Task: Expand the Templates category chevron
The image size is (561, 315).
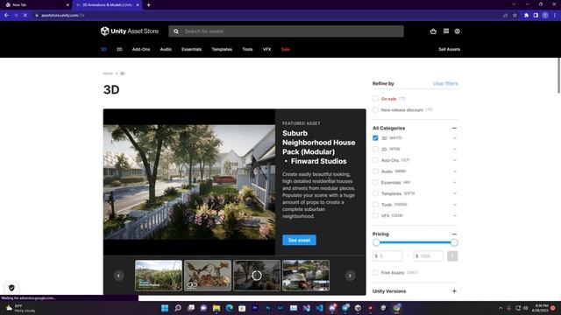Action: [x=455, y=193]
